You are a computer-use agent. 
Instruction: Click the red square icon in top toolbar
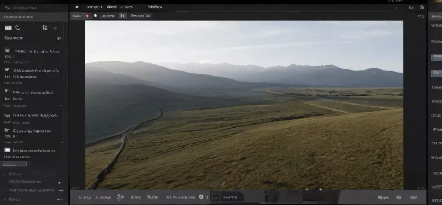pyautogui.click(x=87, y=16)
